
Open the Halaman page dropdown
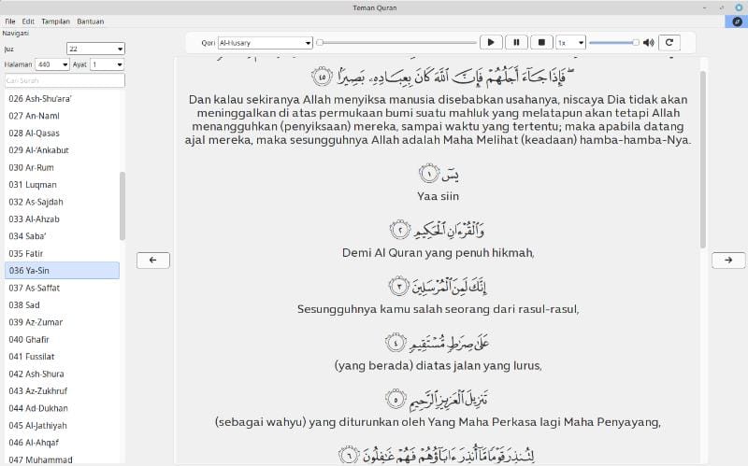coord(53,64)
